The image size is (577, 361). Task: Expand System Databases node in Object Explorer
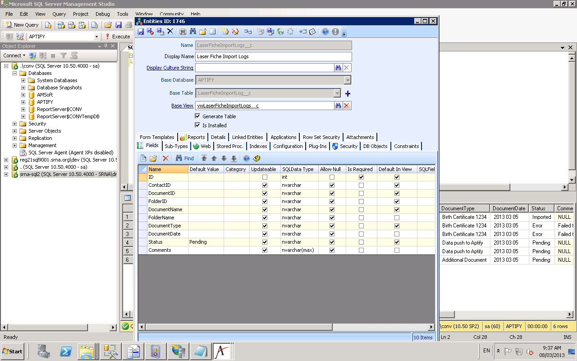pos(23,80)
